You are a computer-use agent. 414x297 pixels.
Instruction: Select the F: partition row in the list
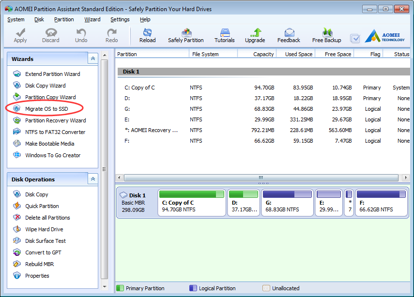263,141
